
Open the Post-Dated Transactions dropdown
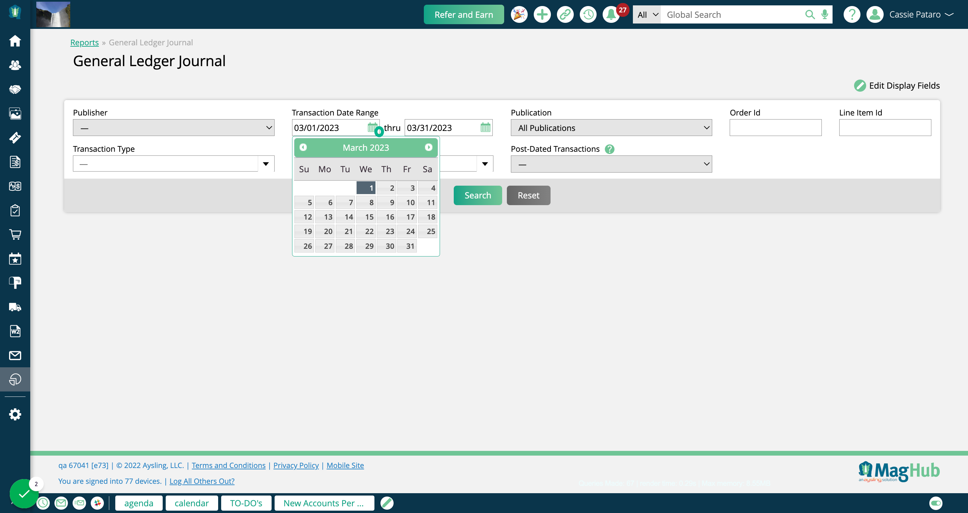(x=611, y=164)
